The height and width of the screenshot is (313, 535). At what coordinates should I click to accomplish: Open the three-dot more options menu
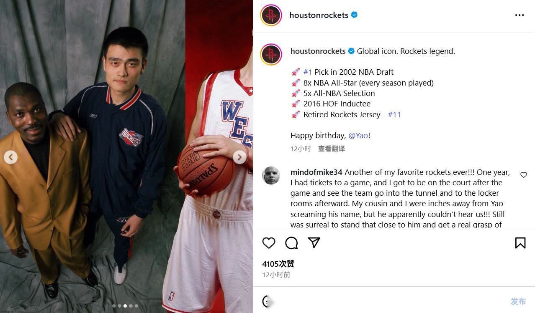click(x=519, y=15)
